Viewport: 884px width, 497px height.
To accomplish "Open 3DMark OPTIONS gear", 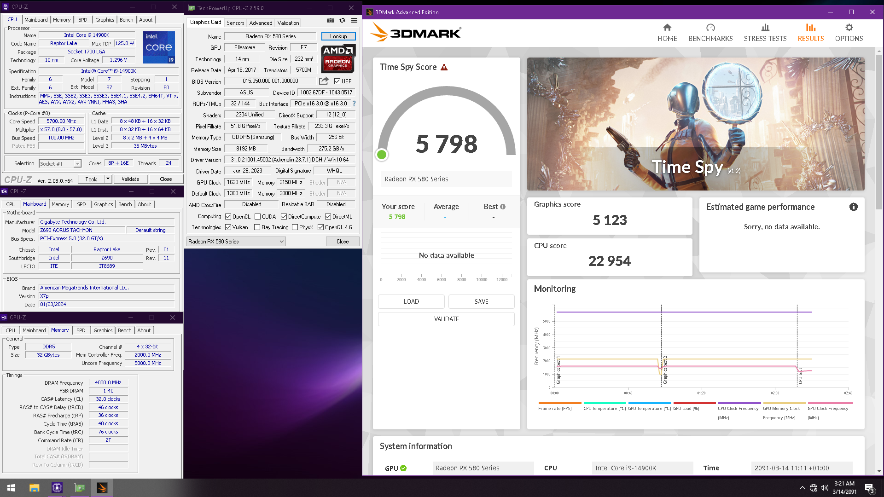I will 849,28.
